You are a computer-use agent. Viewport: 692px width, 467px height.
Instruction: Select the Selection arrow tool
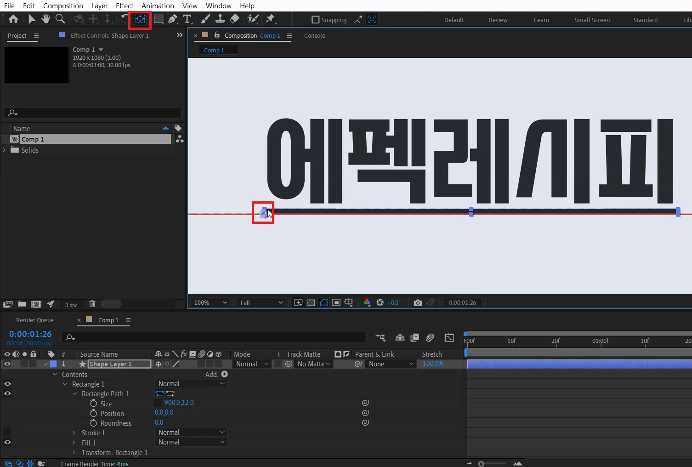(x=32, y=19)
